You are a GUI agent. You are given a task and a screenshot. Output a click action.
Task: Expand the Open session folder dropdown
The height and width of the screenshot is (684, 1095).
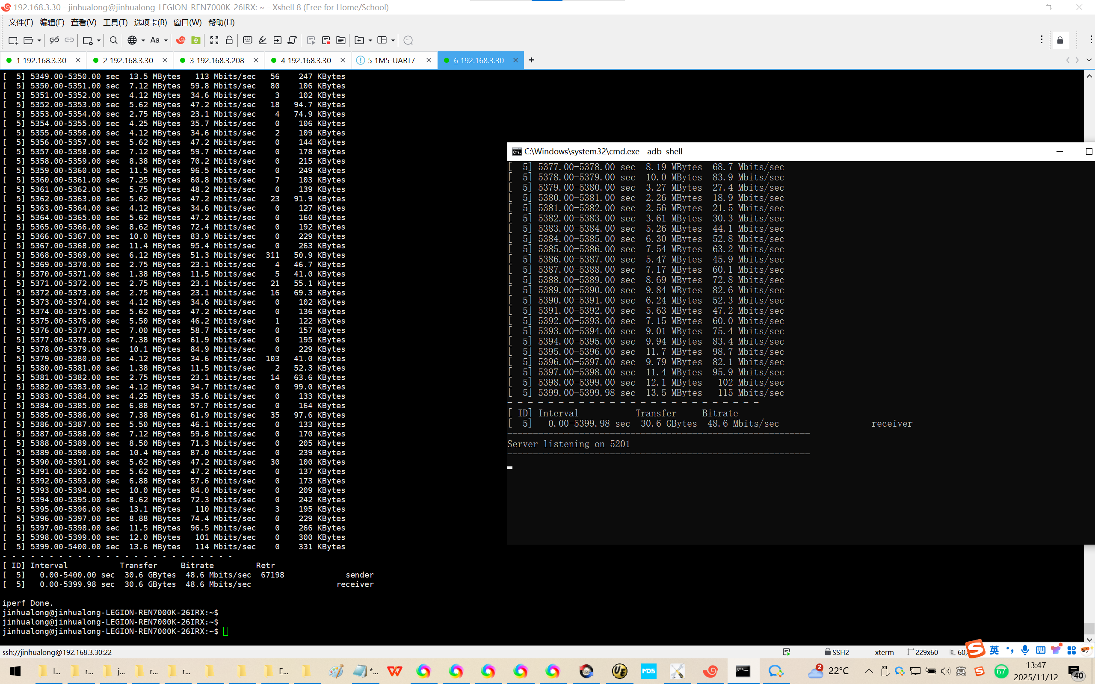click(39, 40)
